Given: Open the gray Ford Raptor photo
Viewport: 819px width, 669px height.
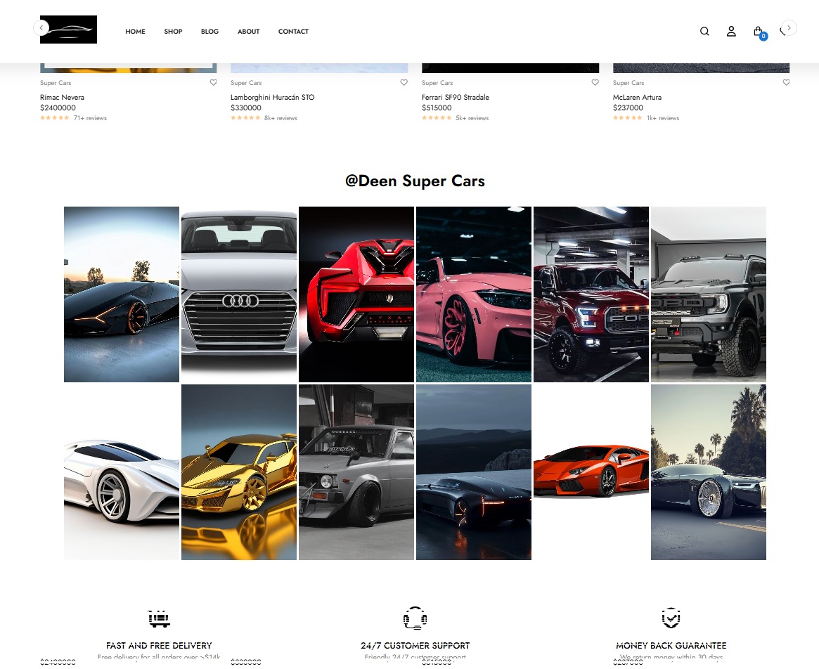Looking at the screenshot, I should [x=708, y=294].
